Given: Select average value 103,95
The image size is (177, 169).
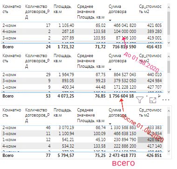Looking at the screenshot, I should click(100, 38).
